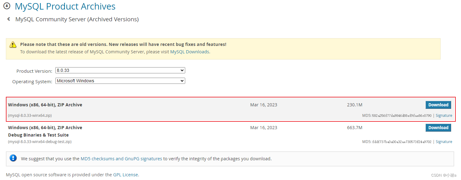Open the GPL License link
Screen dimensions: 461x180
point(126,174)
